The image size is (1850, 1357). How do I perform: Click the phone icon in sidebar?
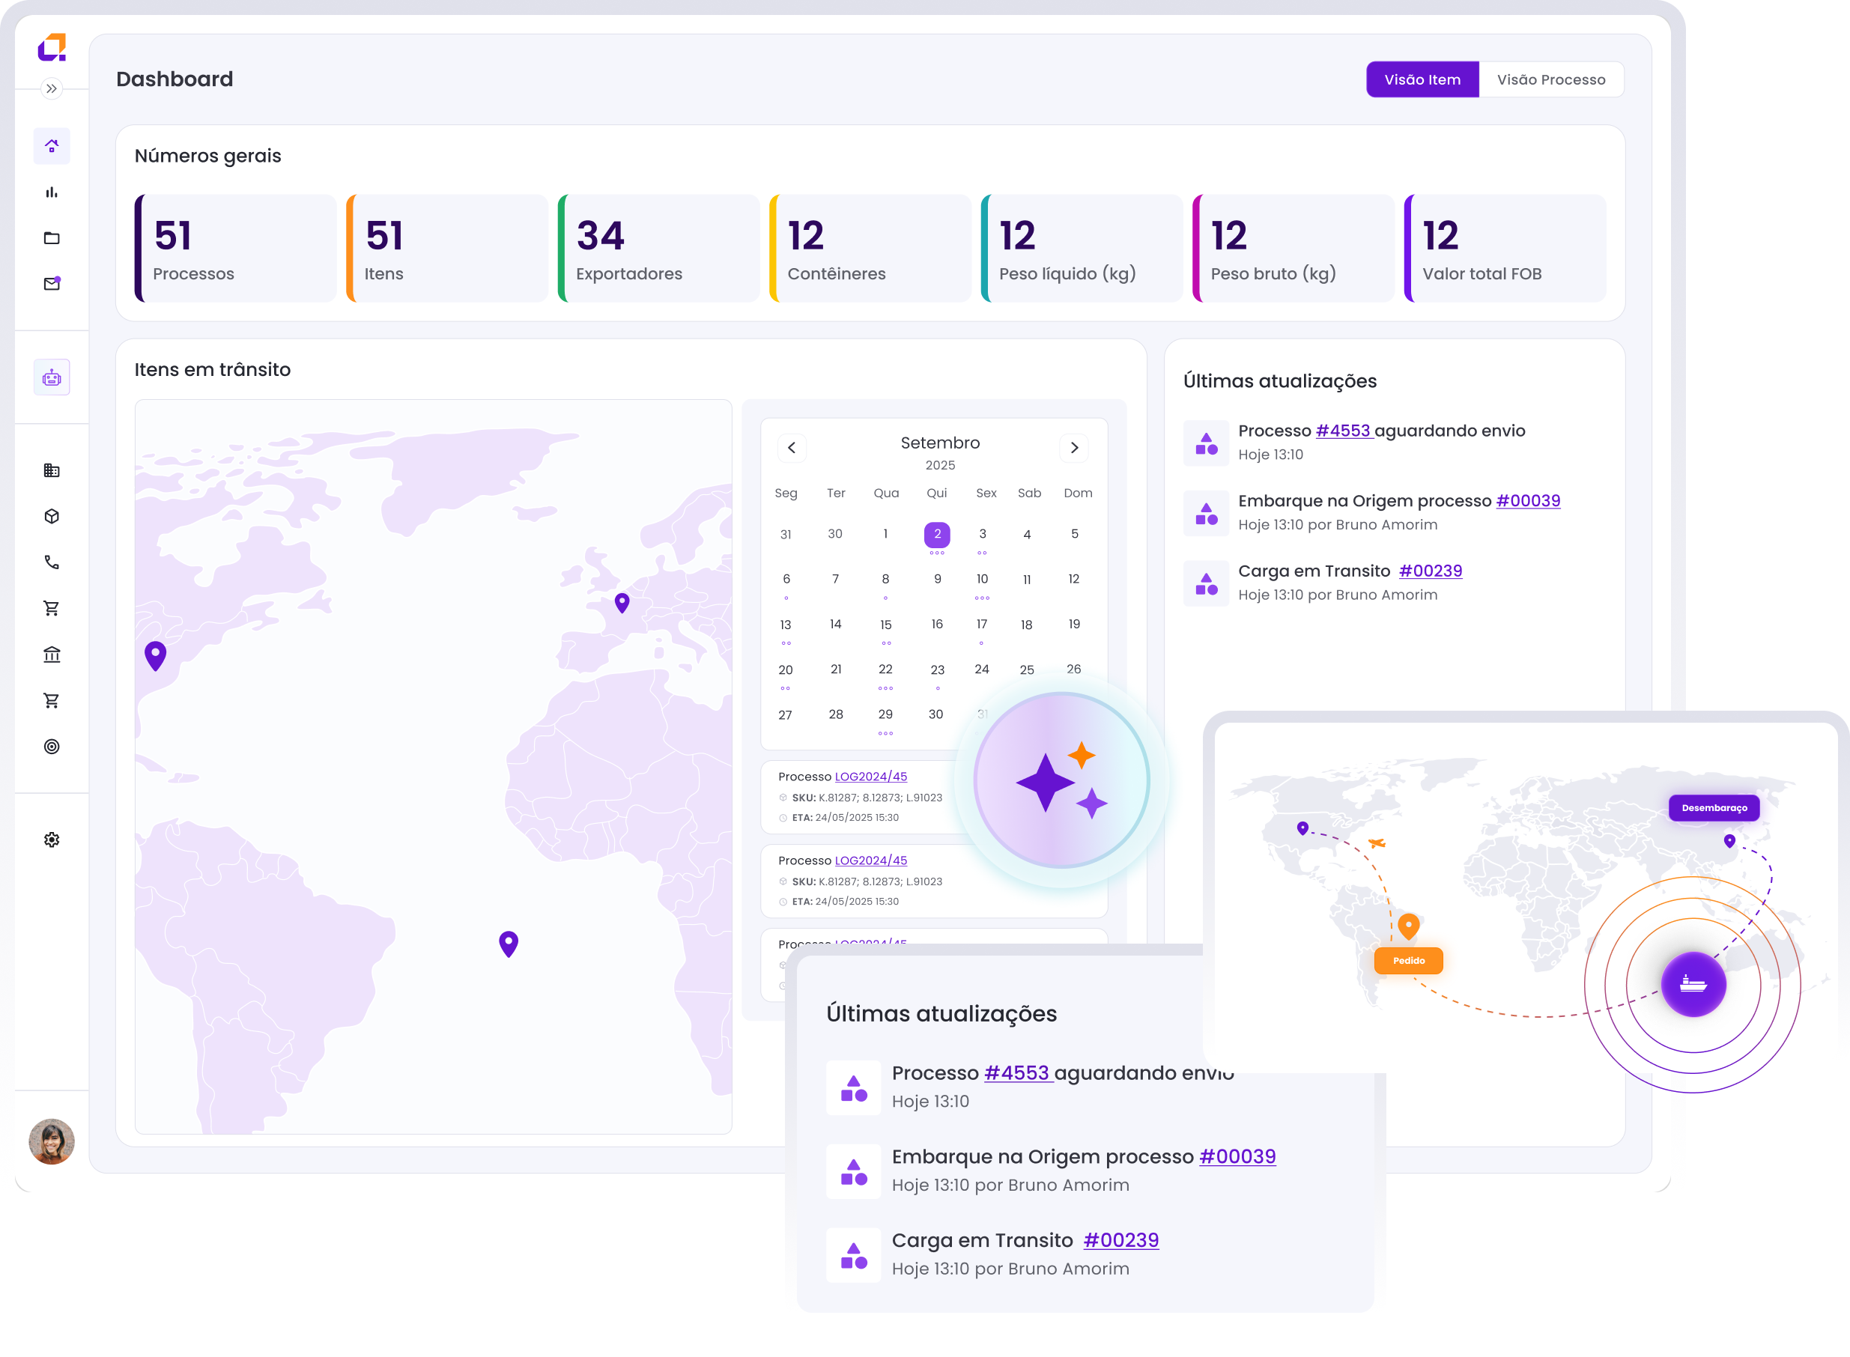52,562
